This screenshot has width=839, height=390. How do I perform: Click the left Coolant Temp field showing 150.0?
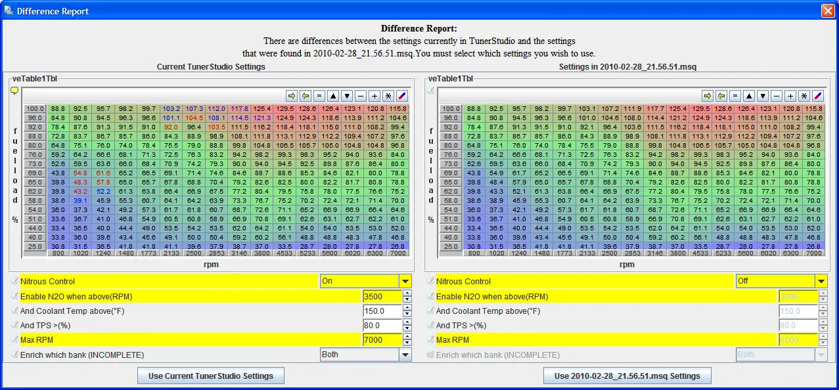click(x=382, y=311)
